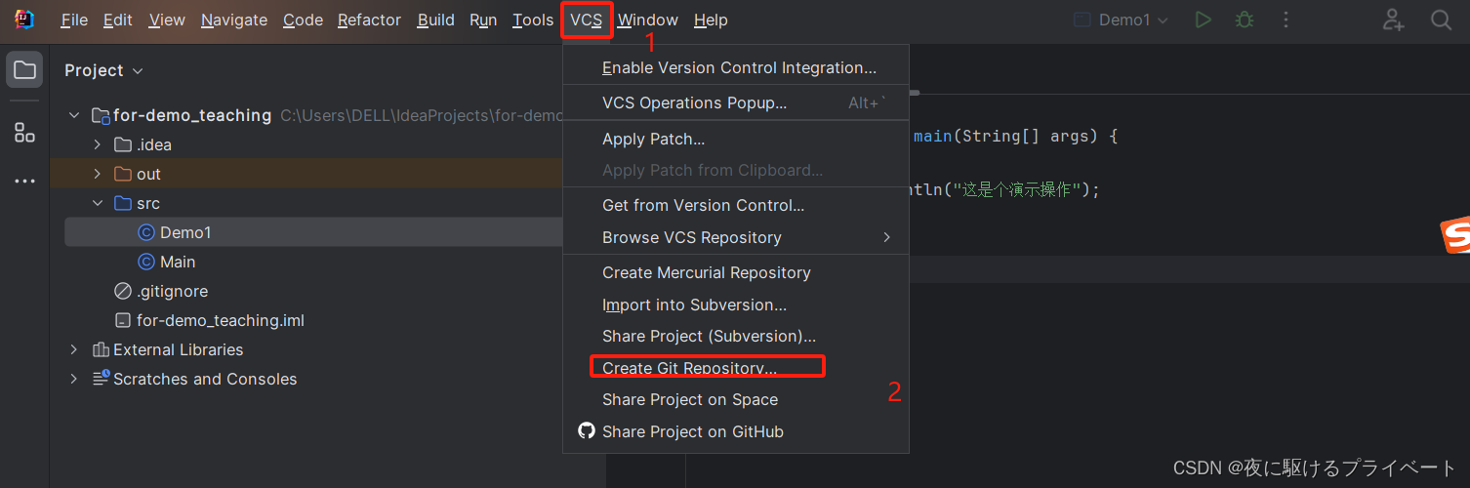Screen dimensions: 1470x488
Task: Click the Scratches and Consoles icon
Action: coord(101,378)
